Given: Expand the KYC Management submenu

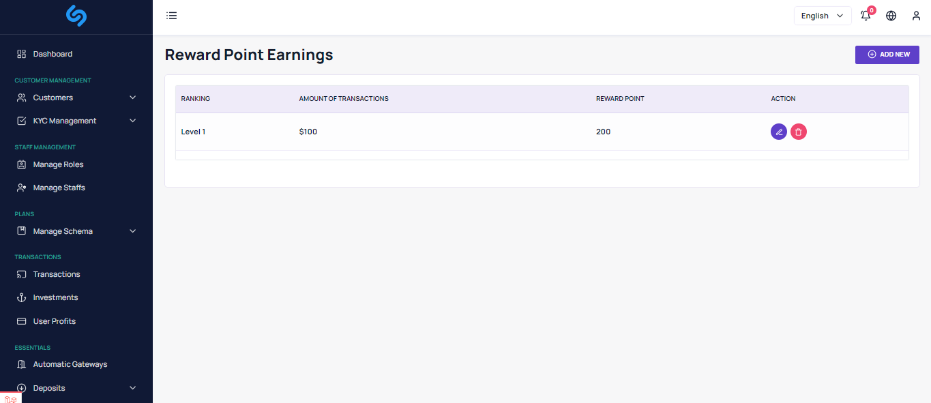Looking at the screenshot, I should click(x=132, y=121).
